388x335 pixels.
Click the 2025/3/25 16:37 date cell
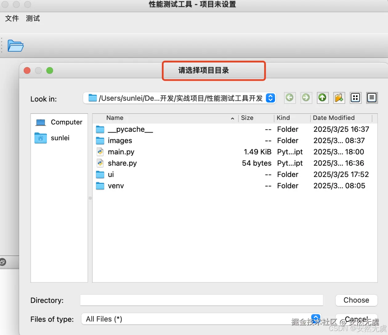tap(341, 129)
